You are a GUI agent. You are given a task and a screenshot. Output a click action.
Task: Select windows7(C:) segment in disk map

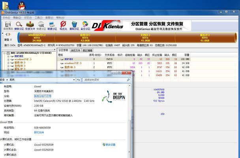37,38
